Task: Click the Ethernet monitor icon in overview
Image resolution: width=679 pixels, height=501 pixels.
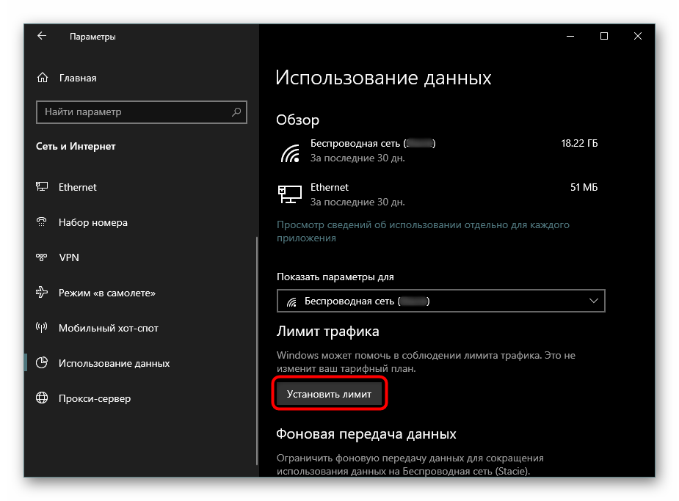Action: coord(289,194)
